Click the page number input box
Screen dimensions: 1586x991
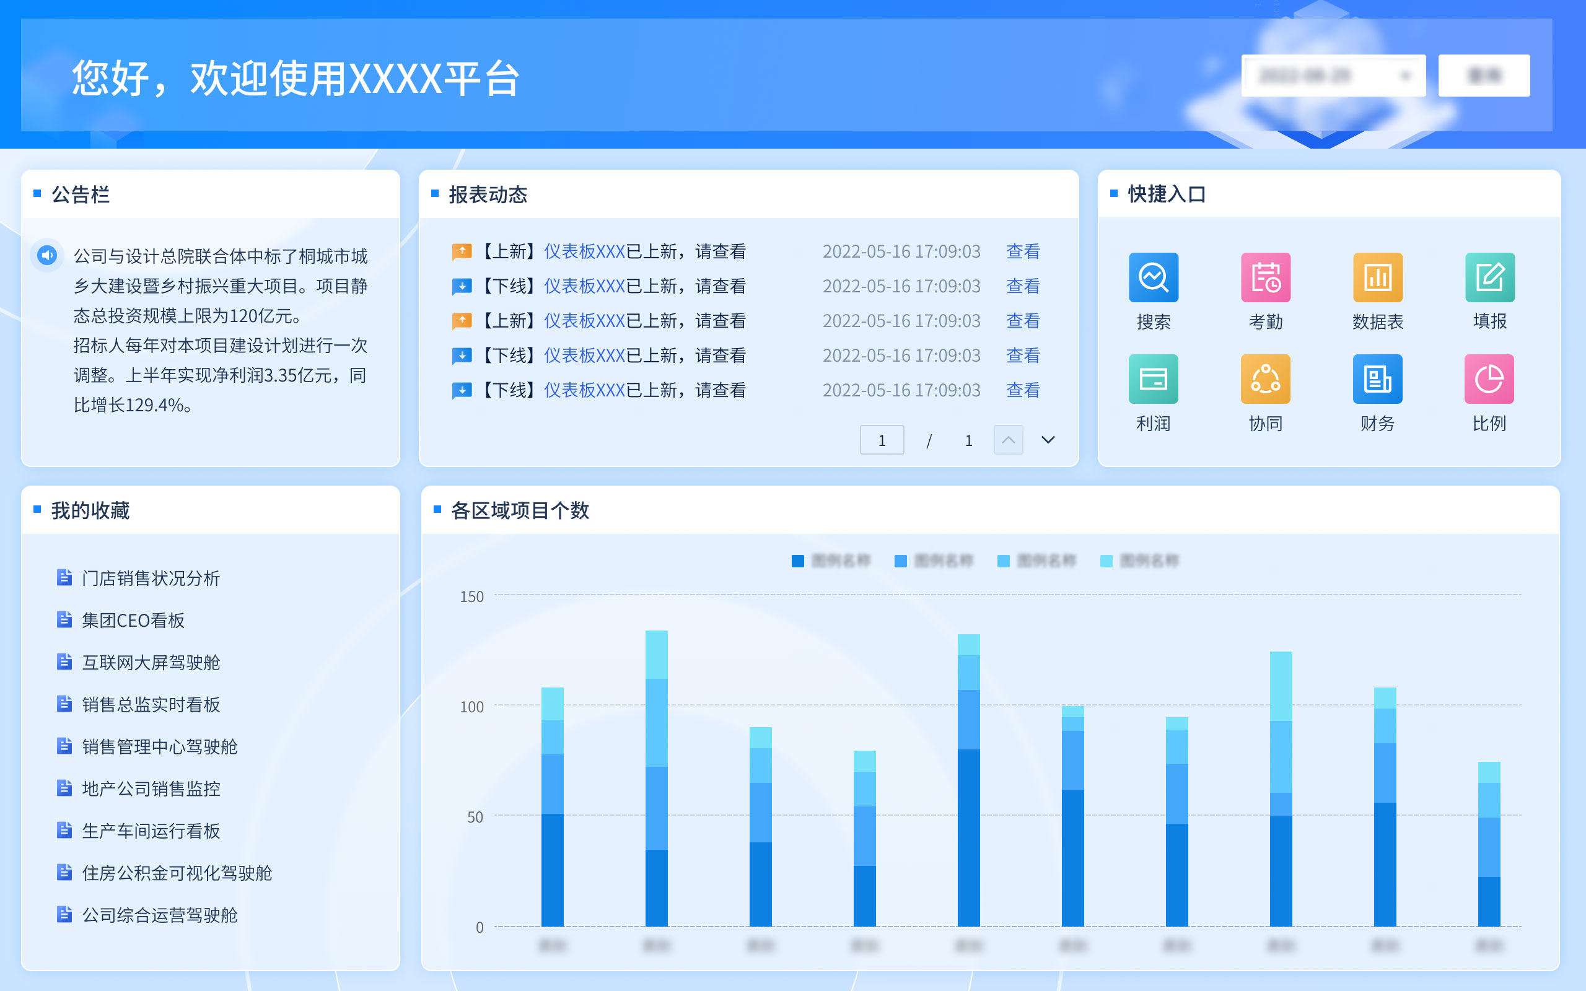point(882,440)
